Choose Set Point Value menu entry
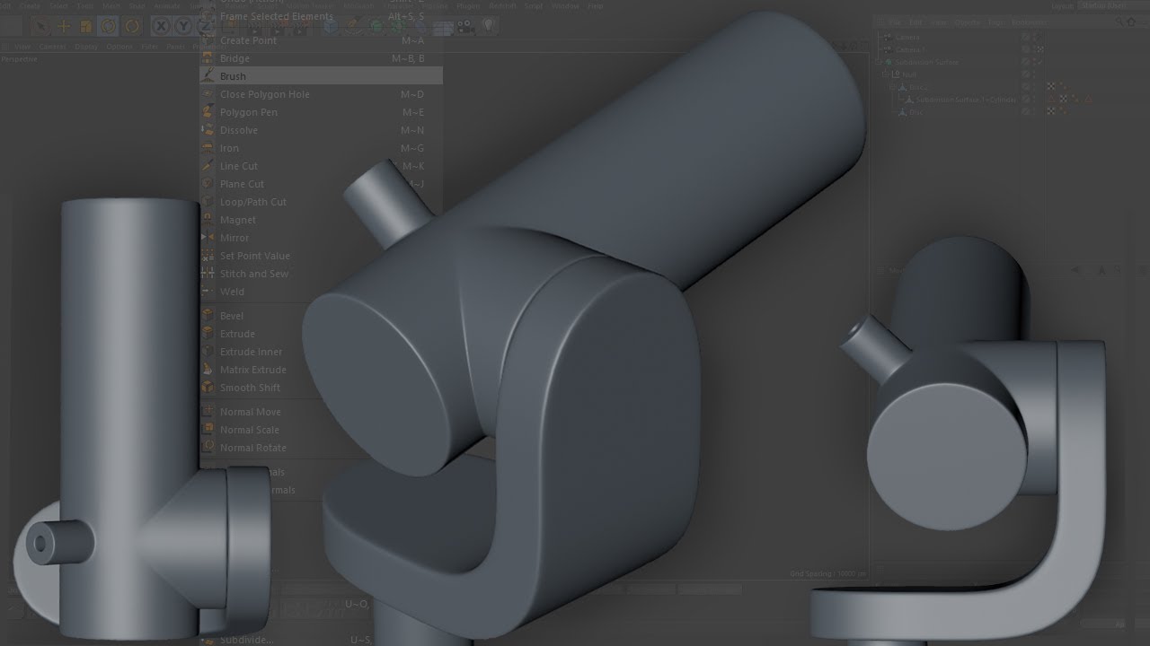 coord(255,256)
